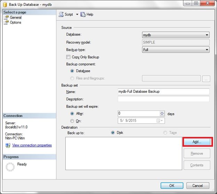This screenshot has height=194, width=217.
Task: Click the Recovery model SIMPLE field
Action: [x=176, y=42]
